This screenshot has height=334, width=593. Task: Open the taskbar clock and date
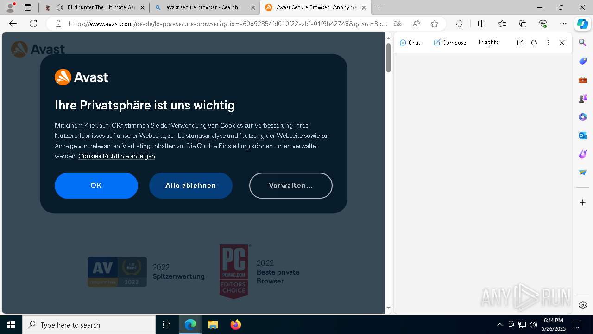coord(554,325)
